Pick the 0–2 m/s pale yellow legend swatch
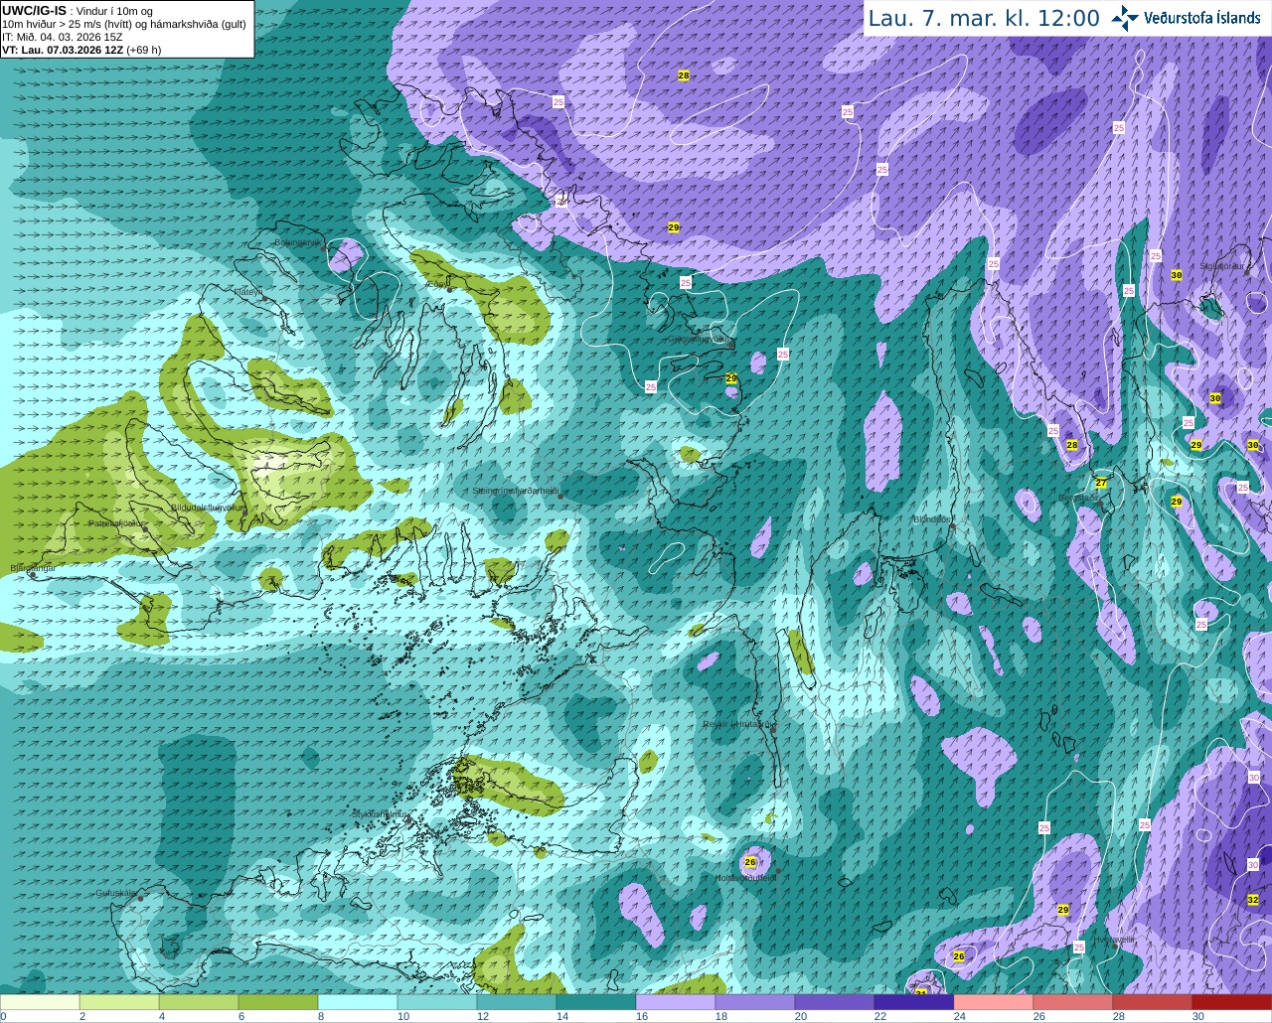This screenshot has height=1023, width=1272. pos(40,1002)
